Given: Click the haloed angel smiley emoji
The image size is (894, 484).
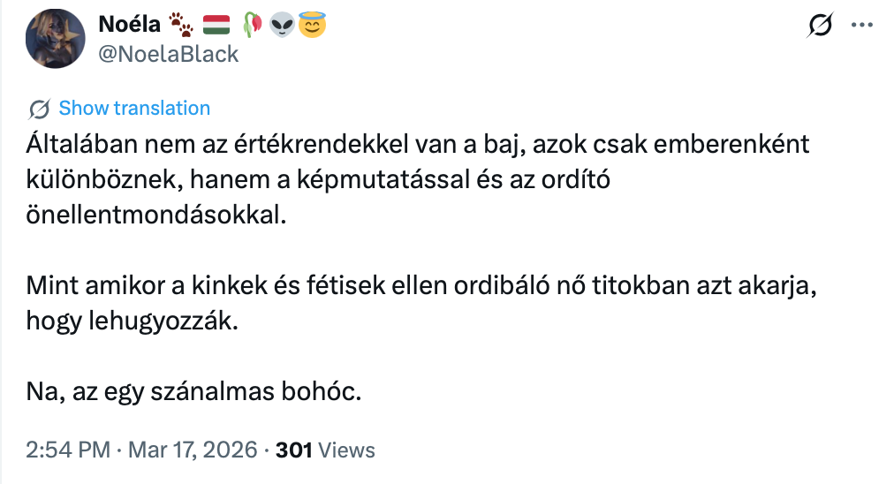Looking at the screenshot, I should point(310,26).
